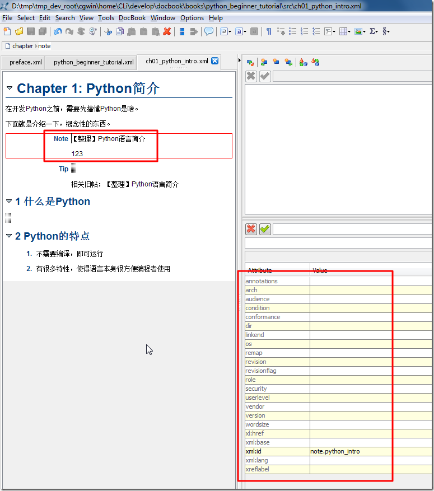Click the Insert Before icon in the Edit pane
Screen dimensions: 434x491
(264, 62)
